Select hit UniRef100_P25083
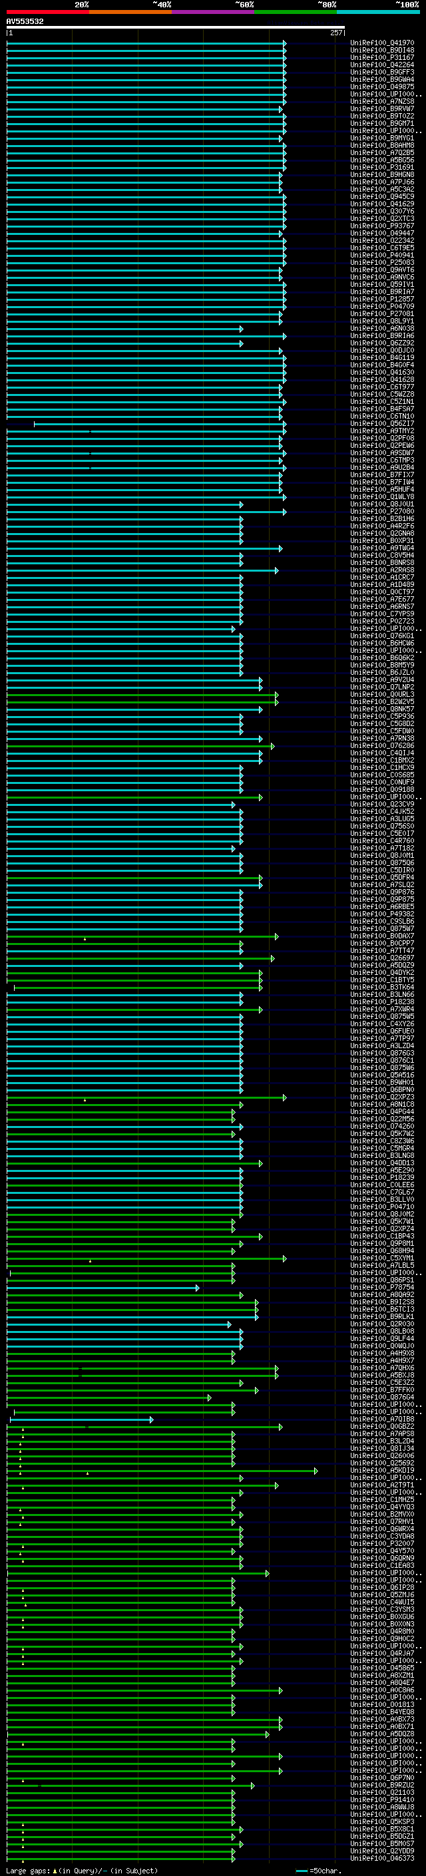 (382, 262)
